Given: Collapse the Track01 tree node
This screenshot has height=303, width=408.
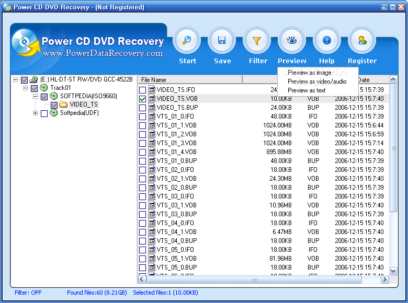Looking at the screenshot, I should pos(25,88).
